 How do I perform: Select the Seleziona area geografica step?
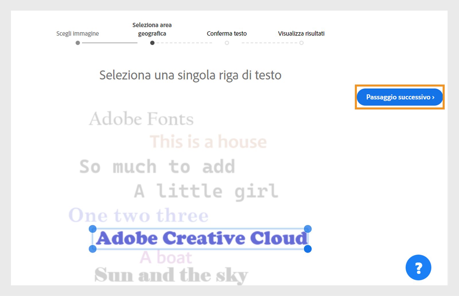152,29
